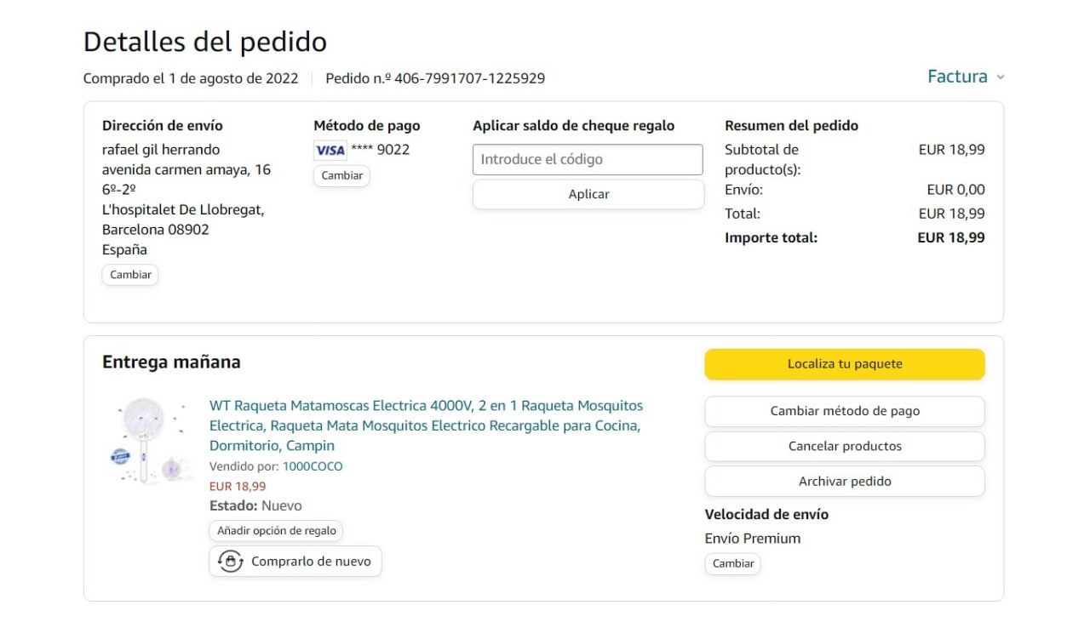
Task: Change shipping speed under Envío Premium
Action: (732, 563)
